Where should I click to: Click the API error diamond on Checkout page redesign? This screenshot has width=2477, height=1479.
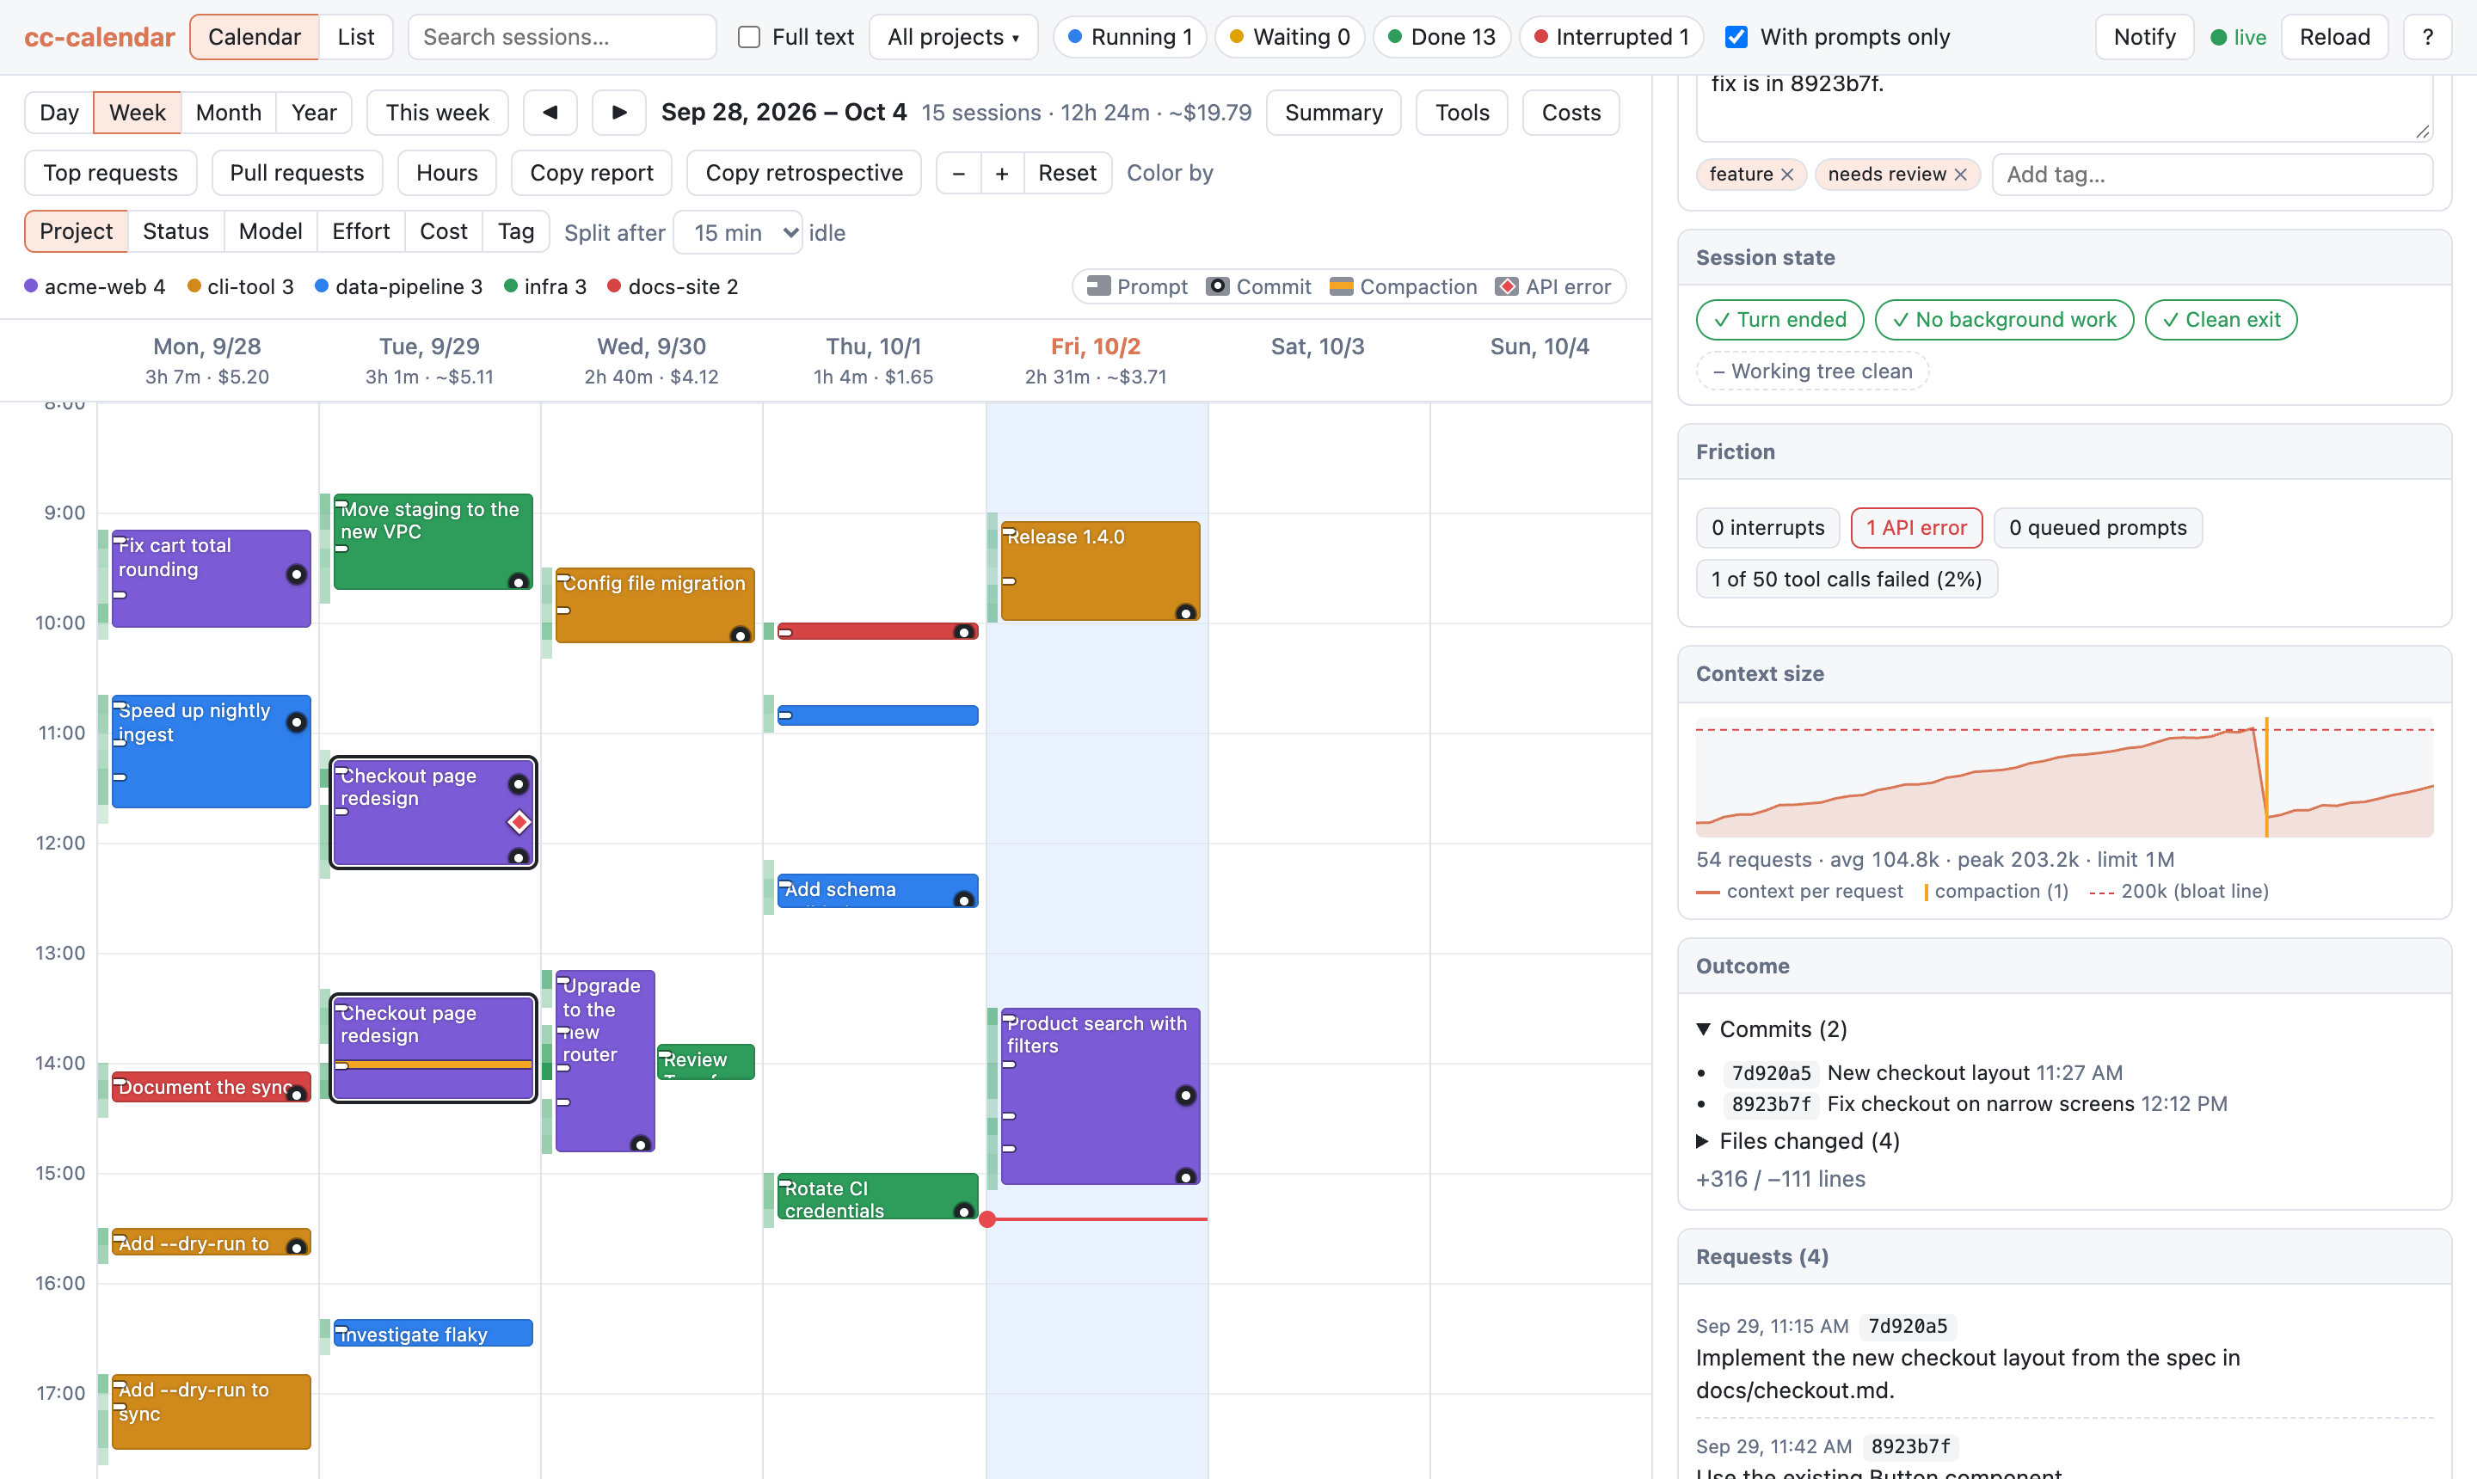click(x=519, y=822)
